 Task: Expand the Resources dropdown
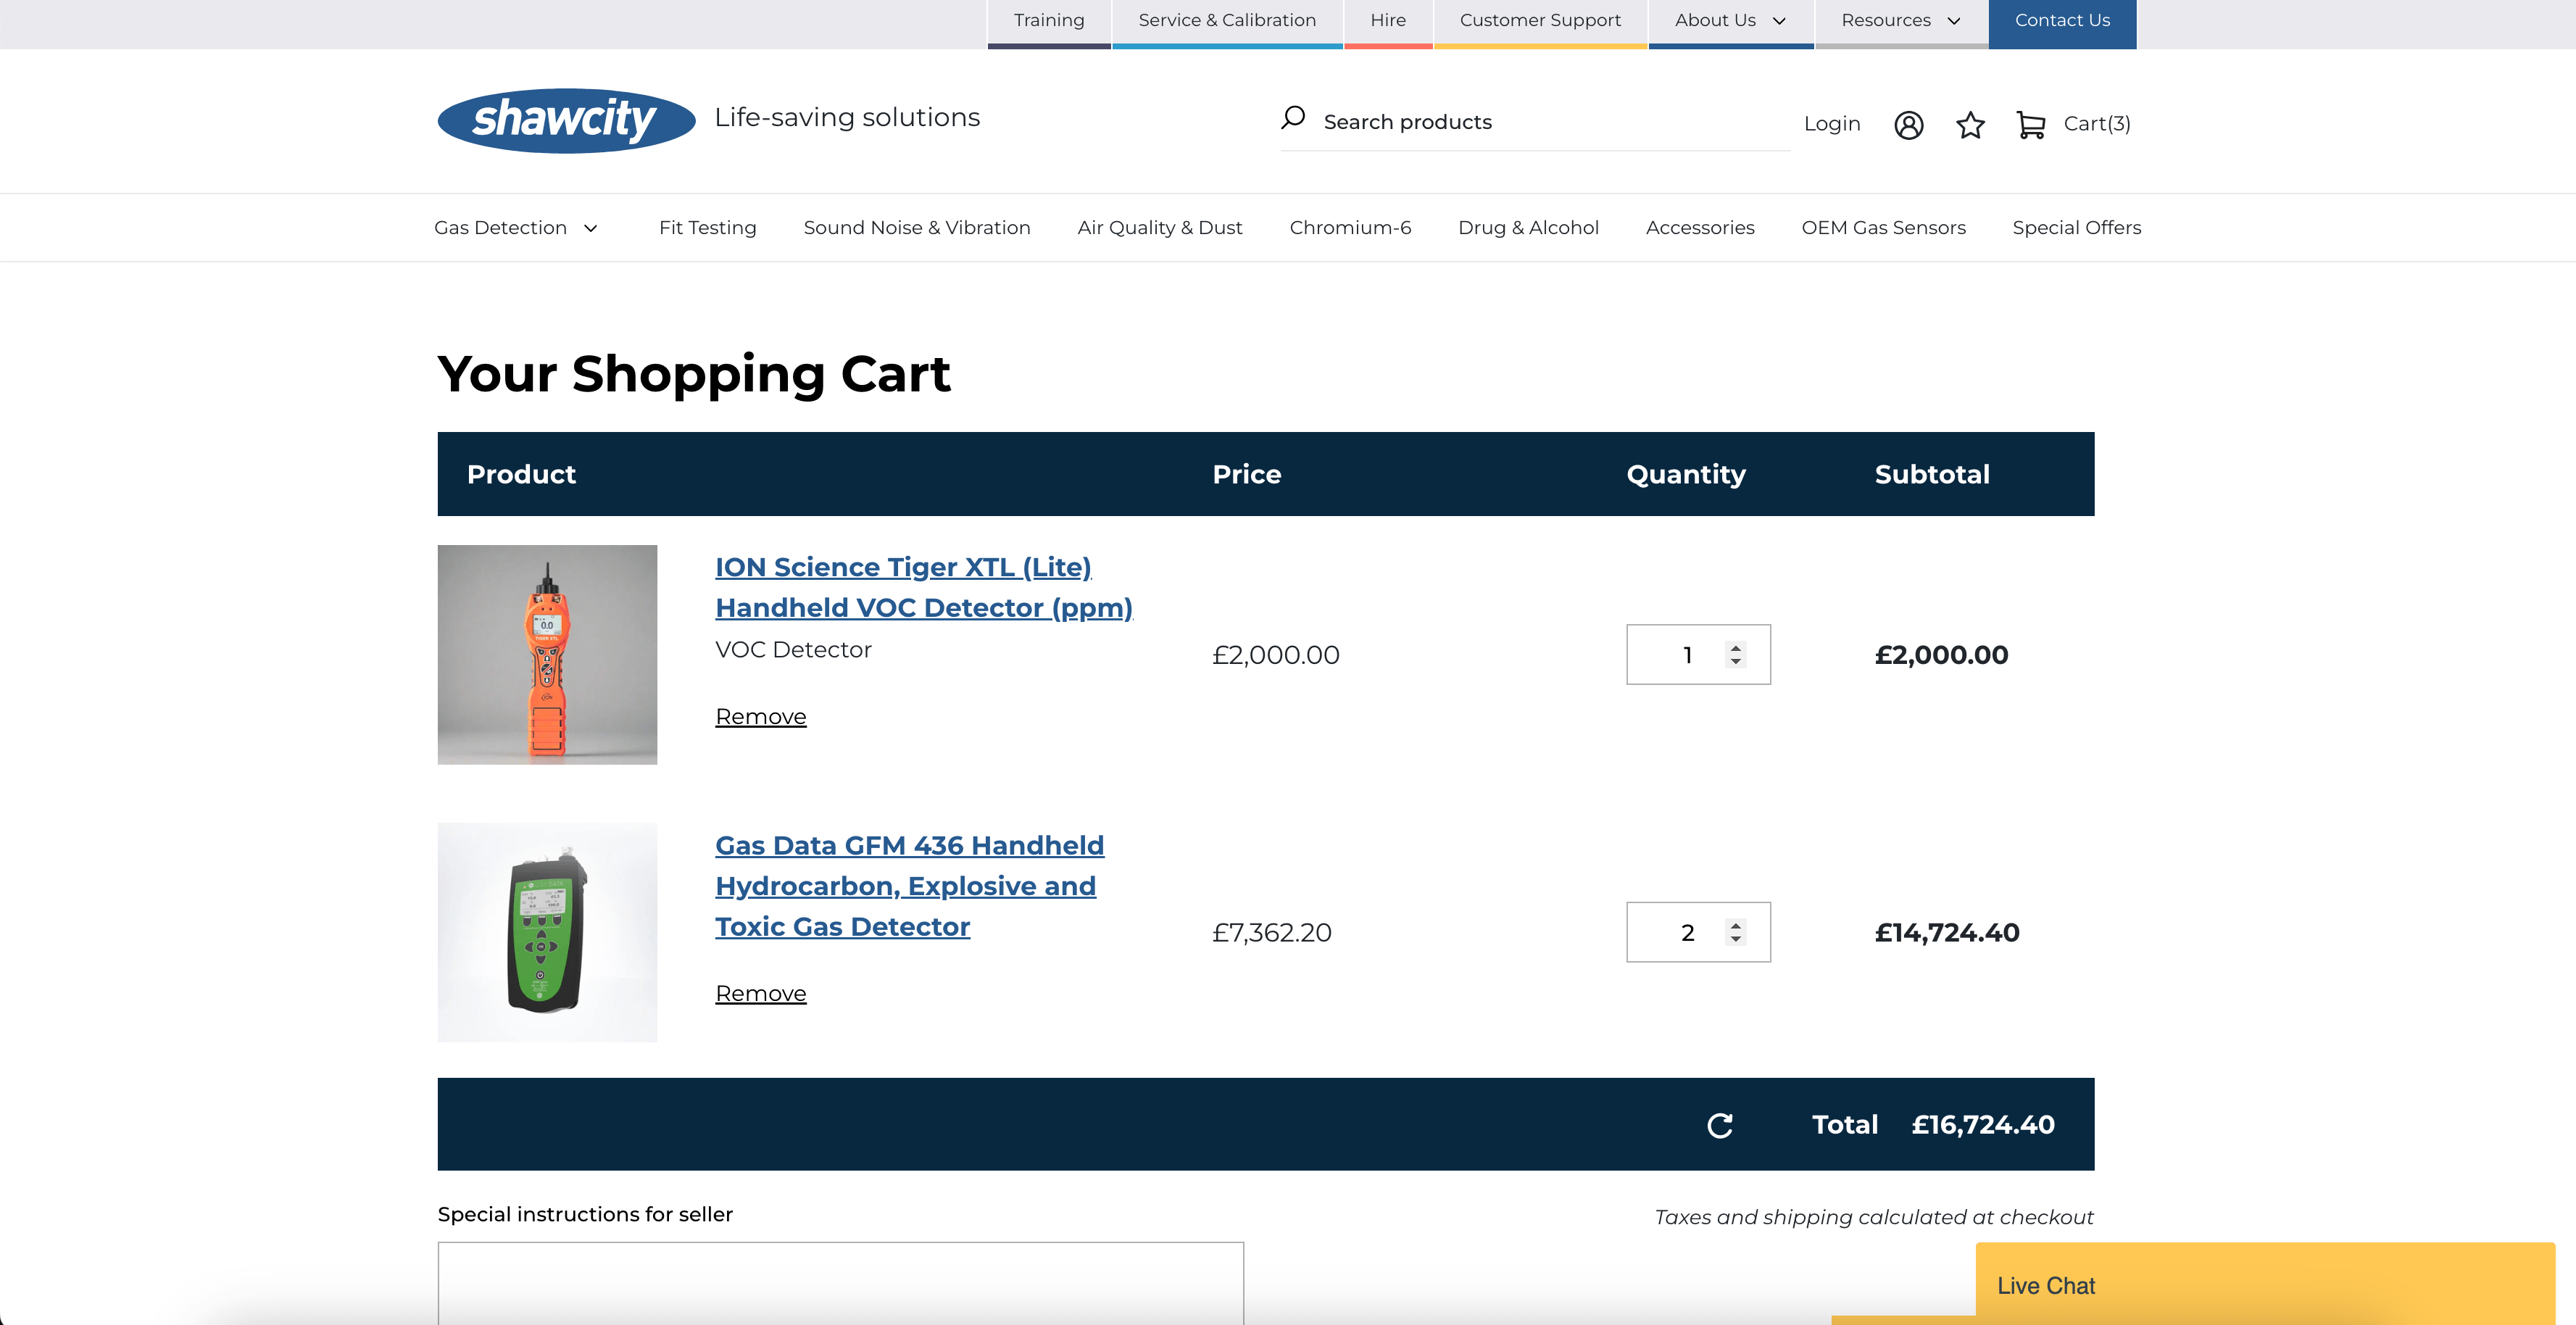1899,19
